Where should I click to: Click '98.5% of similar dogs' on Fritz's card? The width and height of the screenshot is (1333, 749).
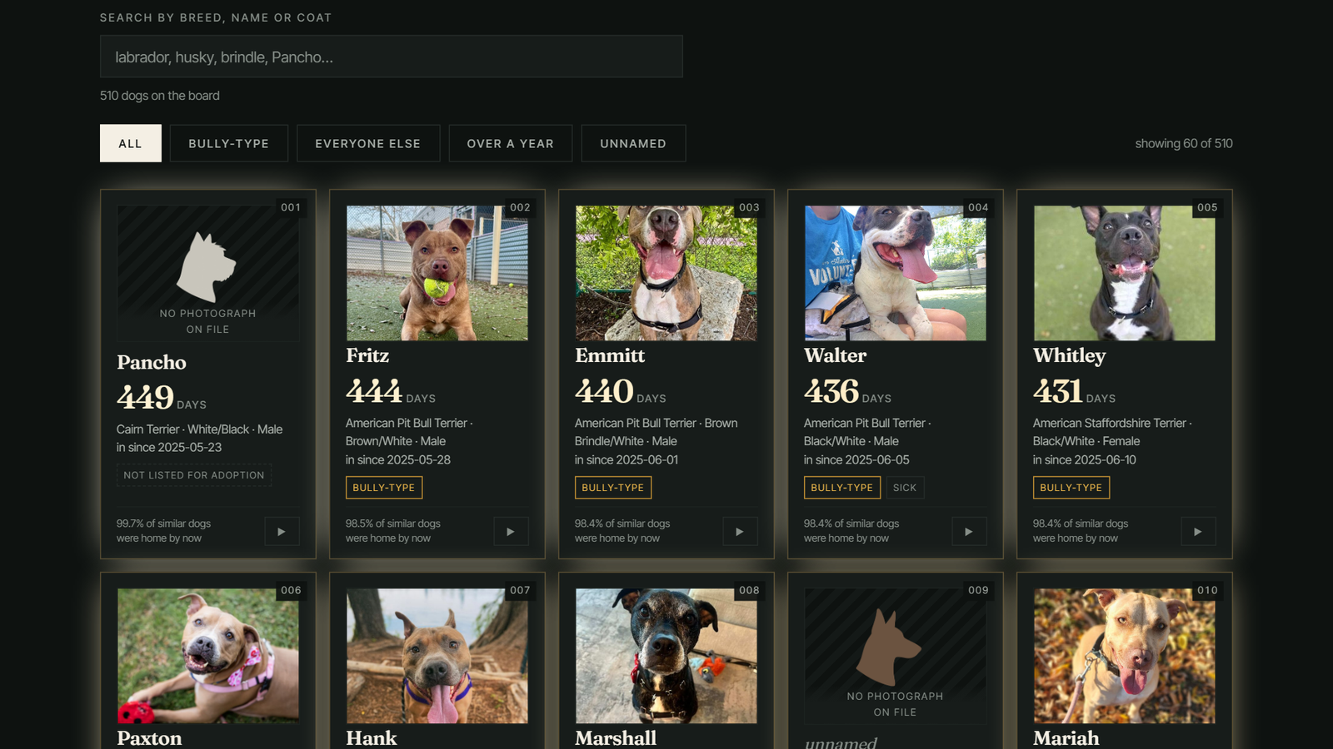point(393,523)
